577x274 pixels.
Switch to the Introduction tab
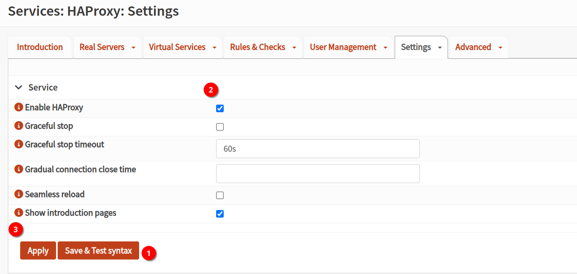(40, 47)
